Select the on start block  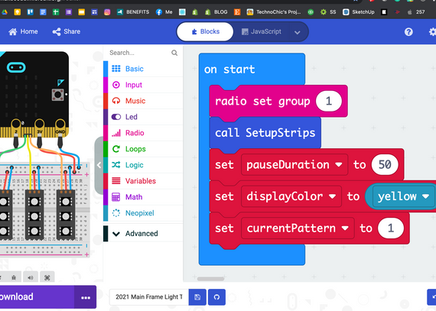pyautogui.click(x=229, y=70)
